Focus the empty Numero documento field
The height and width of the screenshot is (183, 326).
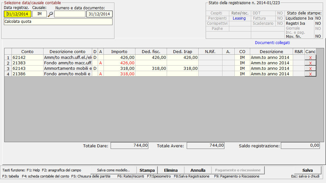[x=70, y=14]
